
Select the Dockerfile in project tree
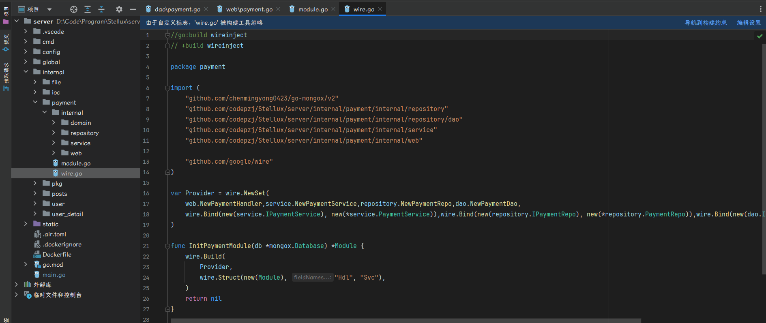(x=57, y=255)
